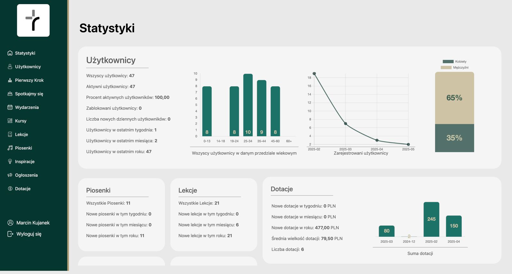Navigate to Piosenki in the sidebar

pos(23,148)
